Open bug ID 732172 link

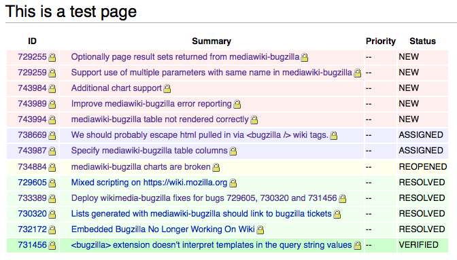pos(33,229)
